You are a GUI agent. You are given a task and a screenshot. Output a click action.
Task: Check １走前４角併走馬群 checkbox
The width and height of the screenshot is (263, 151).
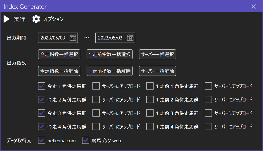click(150, 127)
